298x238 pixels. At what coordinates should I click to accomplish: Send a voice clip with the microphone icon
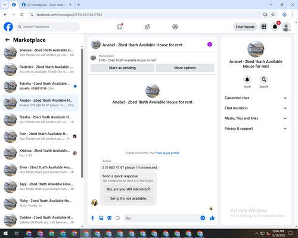[92, 218]
